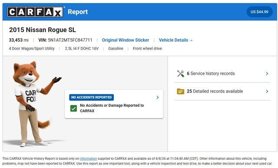The image size is (278, 168).
Task: Expand the 6 Service history records arrow
Action: (x=267, y=73)
